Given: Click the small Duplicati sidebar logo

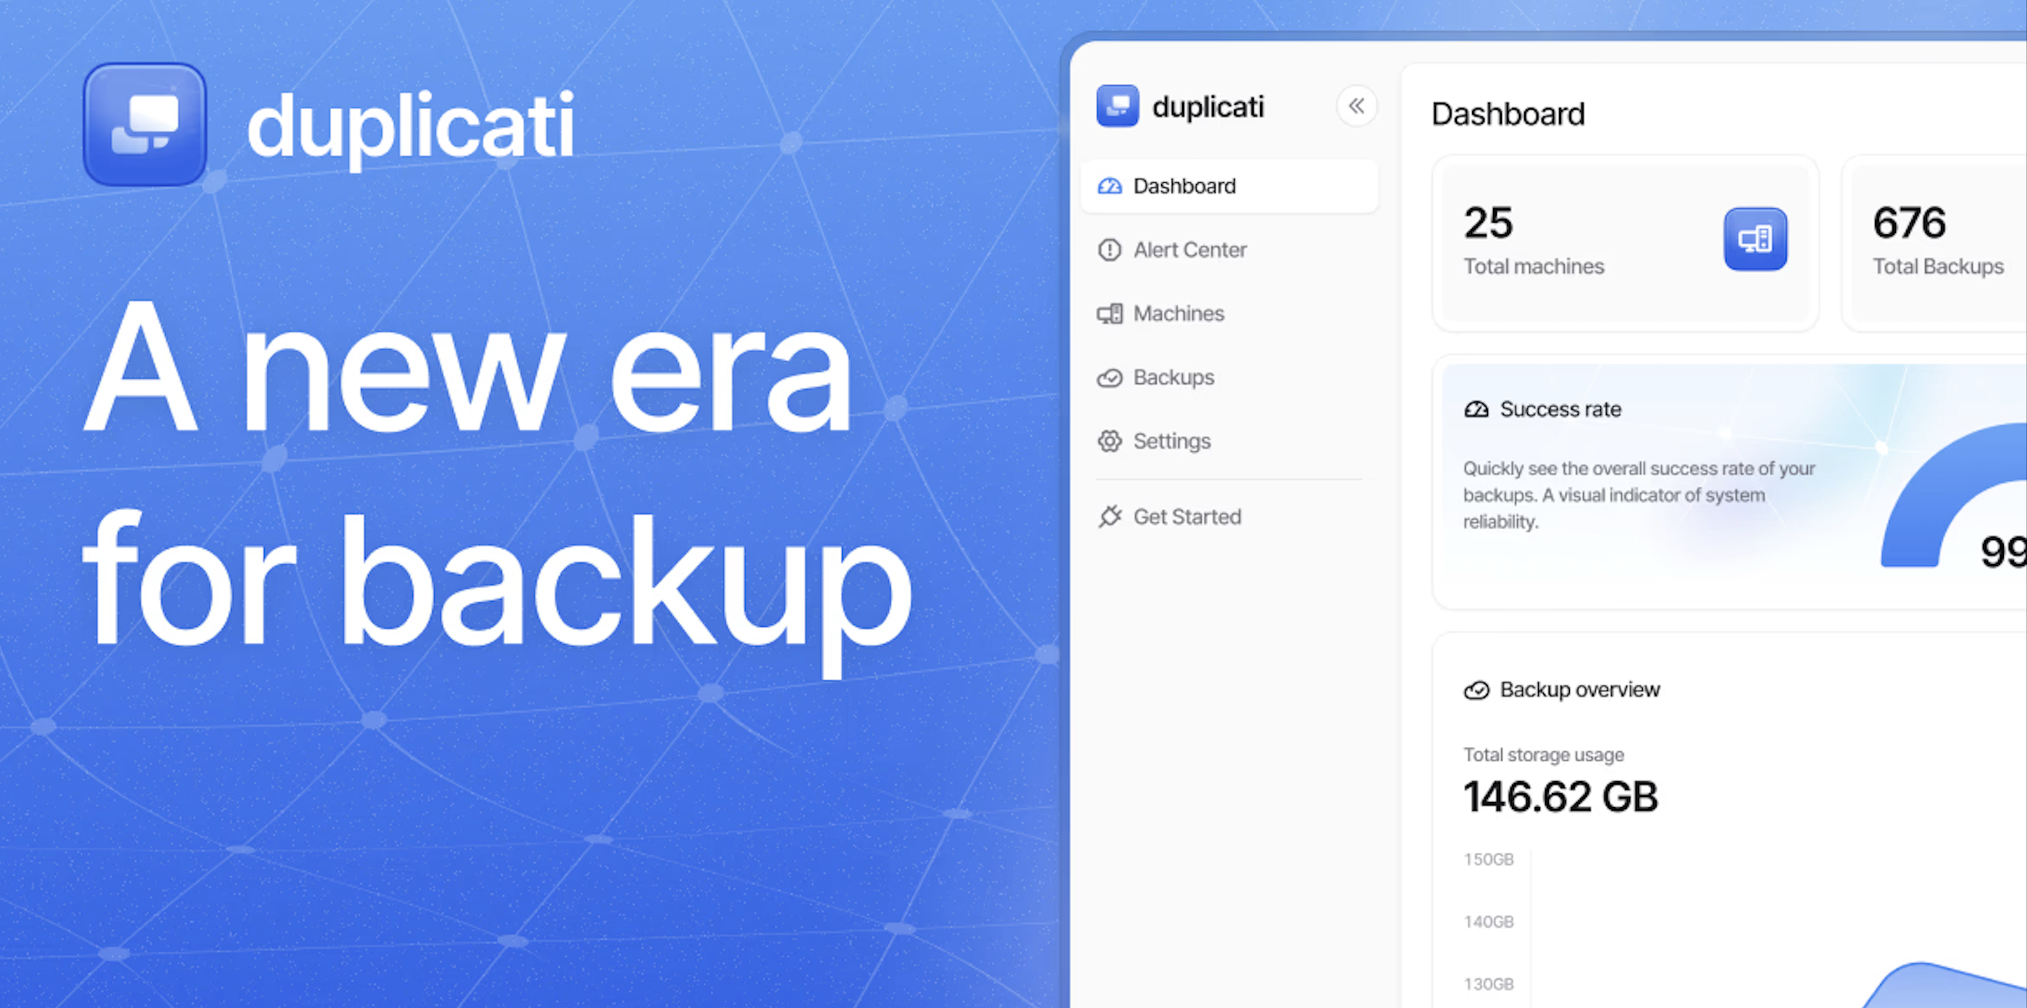Looking at the screenshot, I should point(1118,106).
